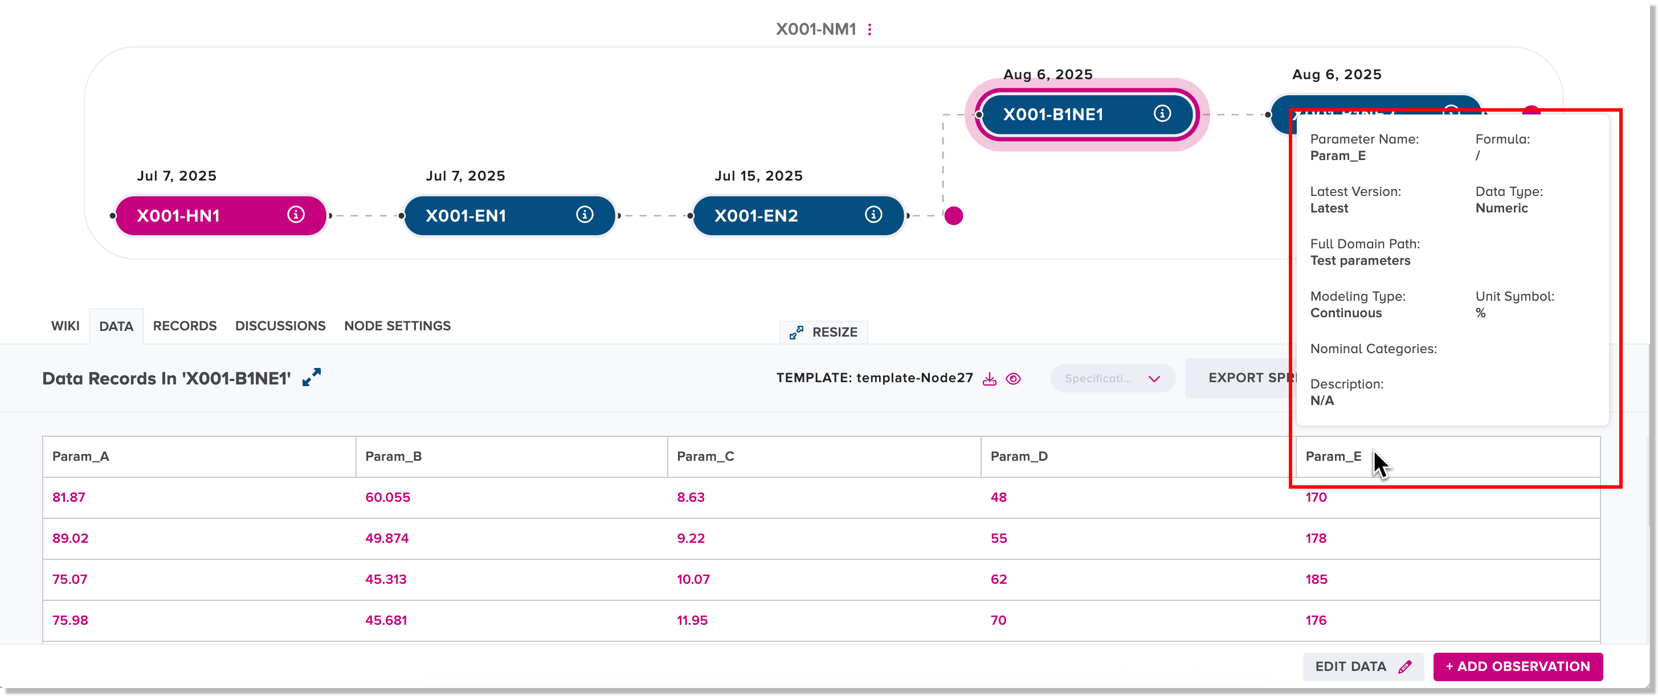Click the info icon on X001-B1NE1 node
Screen dimensions: 1658x696
[x=1162, y=114]
